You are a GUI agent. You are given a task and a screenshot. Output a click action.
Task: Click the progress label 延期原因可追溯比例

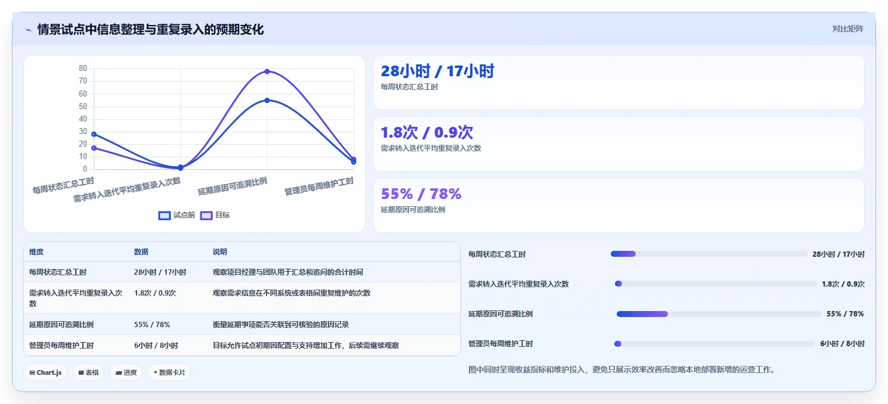coord(500,313)
